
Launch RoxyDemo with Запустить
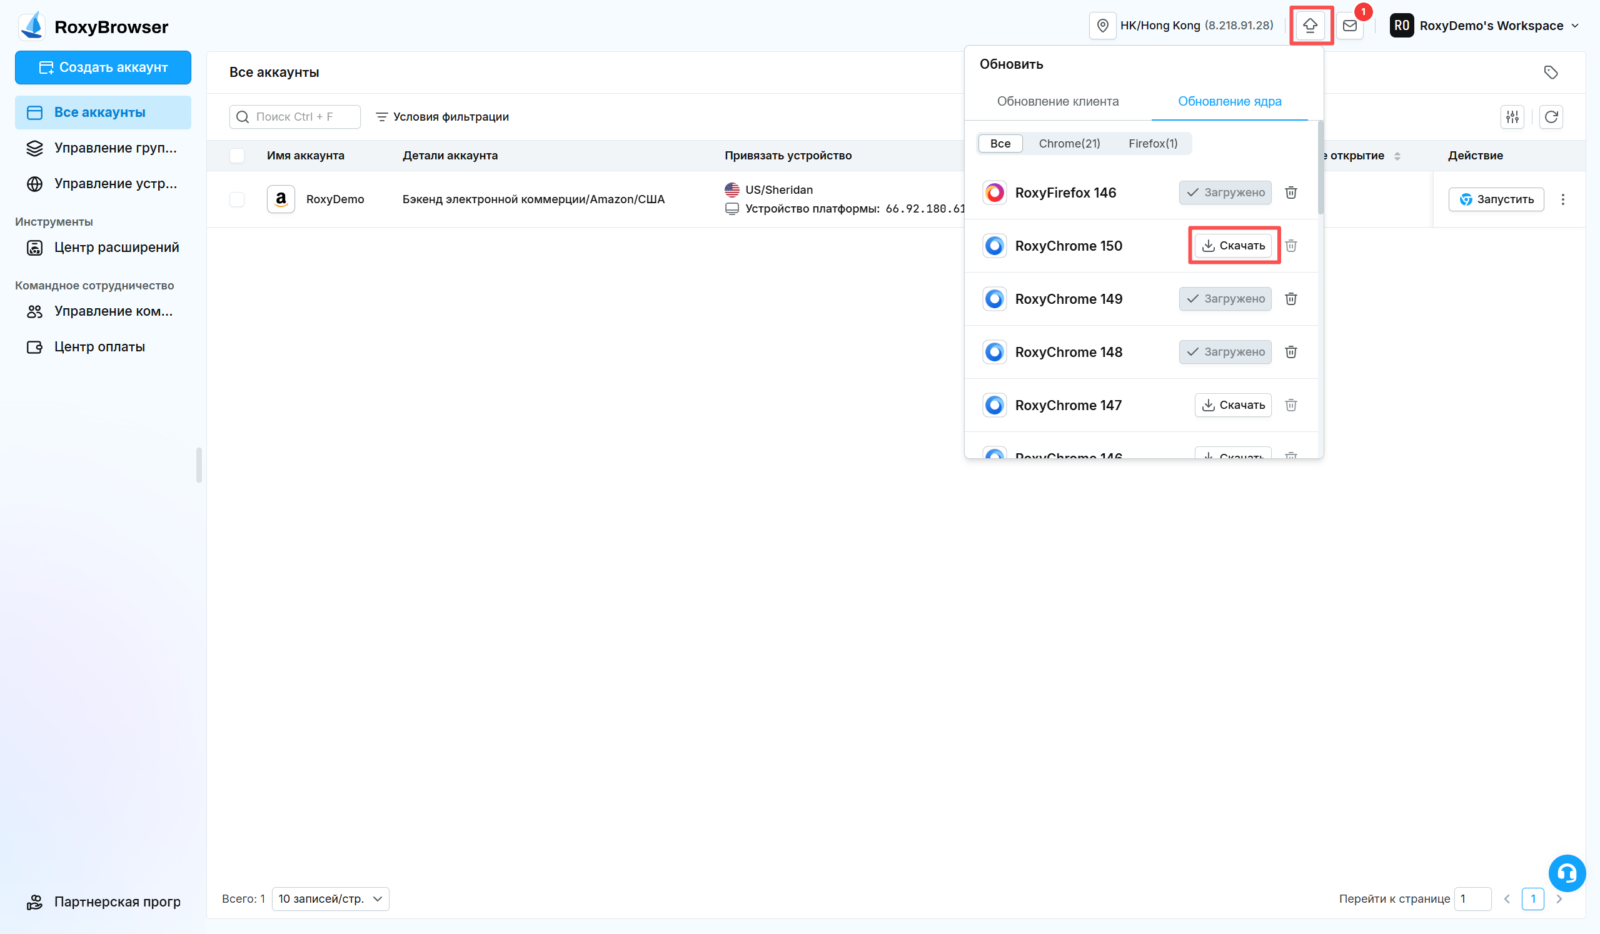(1496, 199)
